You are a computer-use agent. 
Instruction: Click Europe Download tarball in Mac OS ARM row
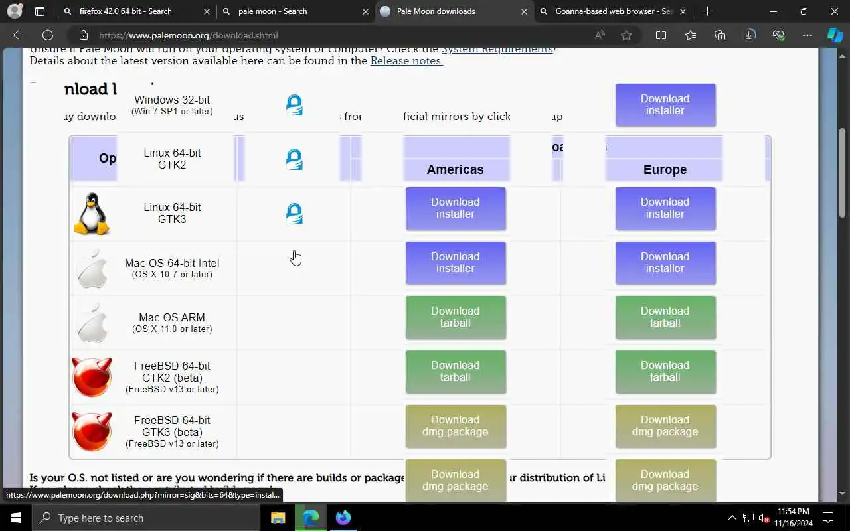point(665,317)
